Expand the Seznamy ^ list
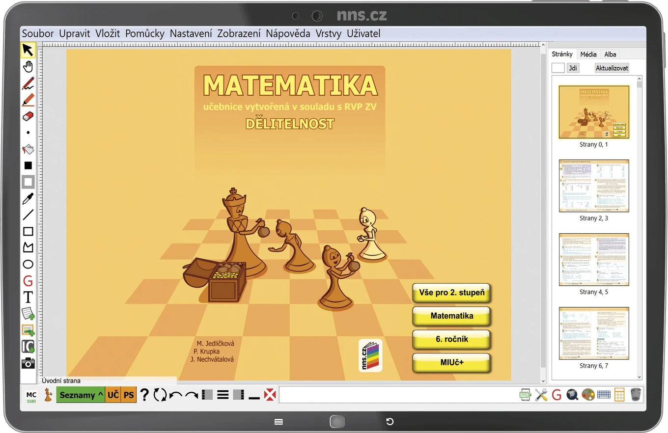The height and width of the screenshot is (433, 668). coord(81,395)
